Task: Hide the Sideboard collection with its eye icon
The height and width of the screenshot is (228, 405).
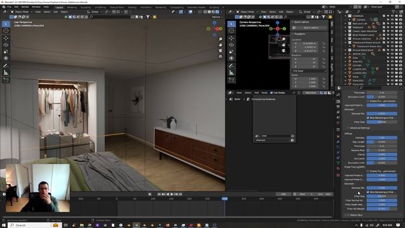Action: [392, 27]
